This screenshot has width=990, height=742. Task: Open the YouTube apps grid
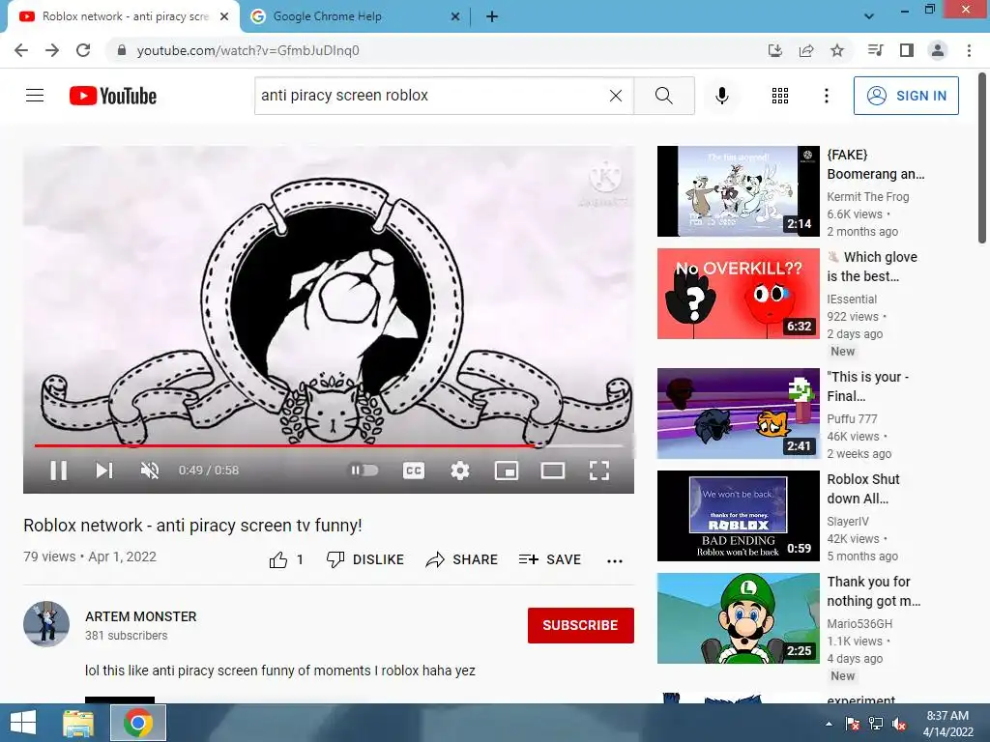780,96
